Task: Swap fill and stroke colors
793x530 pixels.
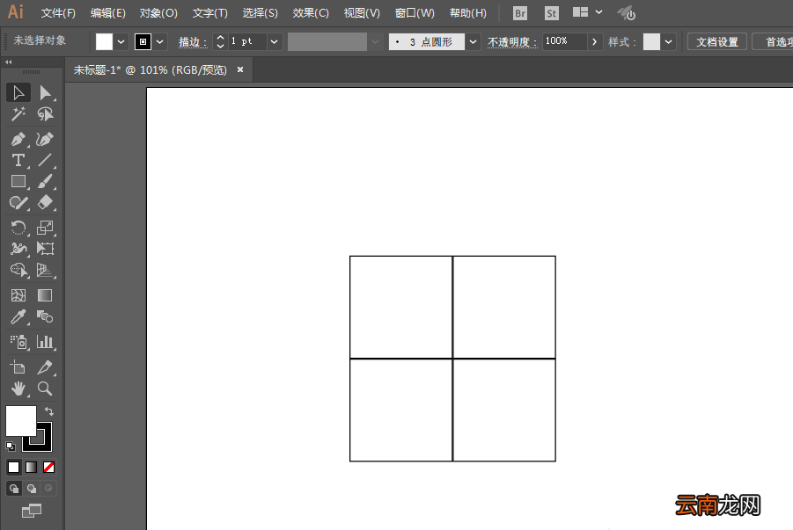Action: point(49,411)
